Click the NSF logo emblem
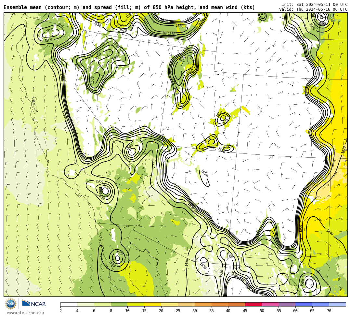This screenshot has height=317, width=351. point(10,304)
